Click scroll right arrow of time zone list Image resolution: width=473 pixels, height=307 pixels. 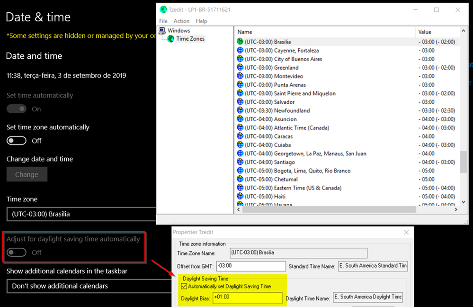pyautogui.click(x=456, y=209)
